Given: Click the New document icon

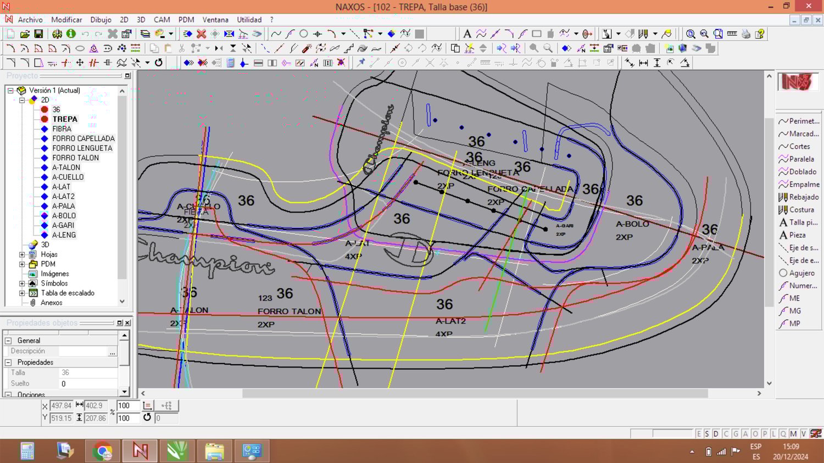Looking at the screenshot, I should pos(10,34).
